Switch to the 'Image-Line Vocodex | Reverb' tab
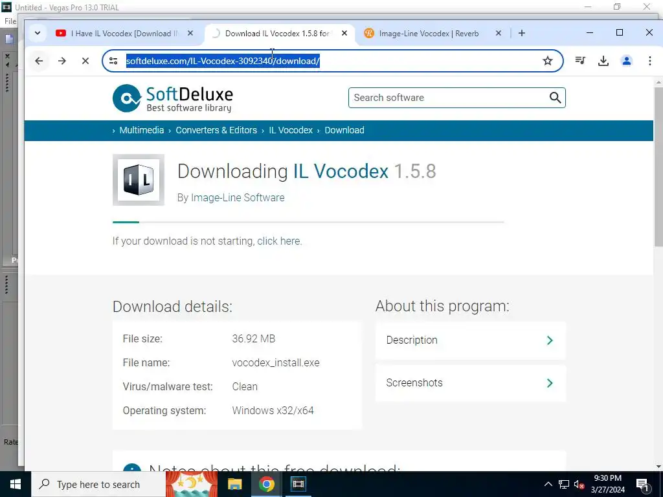The image size is (663, 497). [x=429, y=33]
